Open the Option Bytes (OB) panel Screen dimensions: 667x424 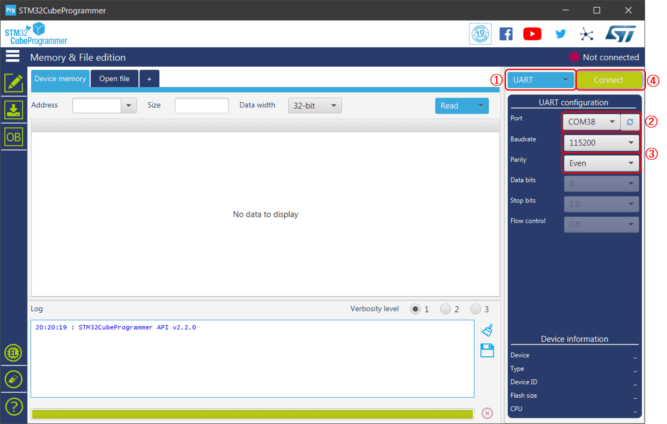[x=14, y=137]
